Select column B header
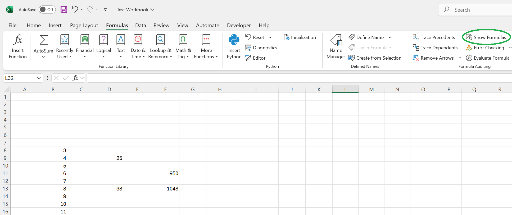 [x=53, y=89]
